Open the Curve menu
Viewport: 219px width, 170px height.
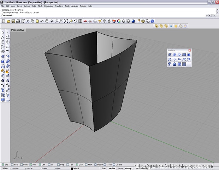19,6
